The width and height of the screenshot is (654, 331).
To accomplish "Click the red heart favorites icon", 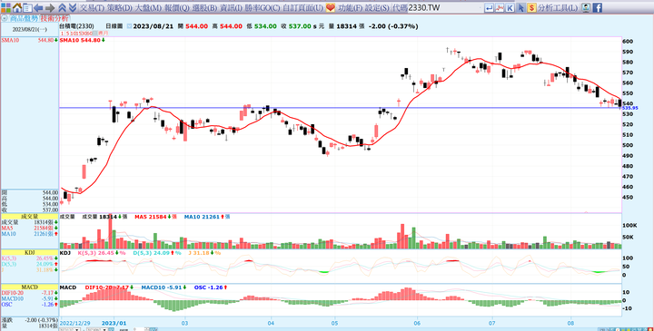I will click(x=331, y=7).
